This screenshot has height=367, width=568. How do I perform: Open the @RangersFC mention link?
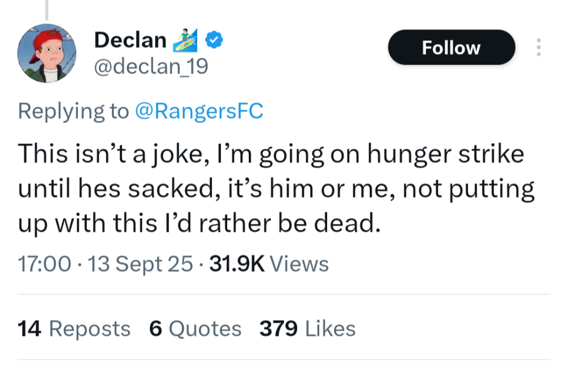point(199,111)
